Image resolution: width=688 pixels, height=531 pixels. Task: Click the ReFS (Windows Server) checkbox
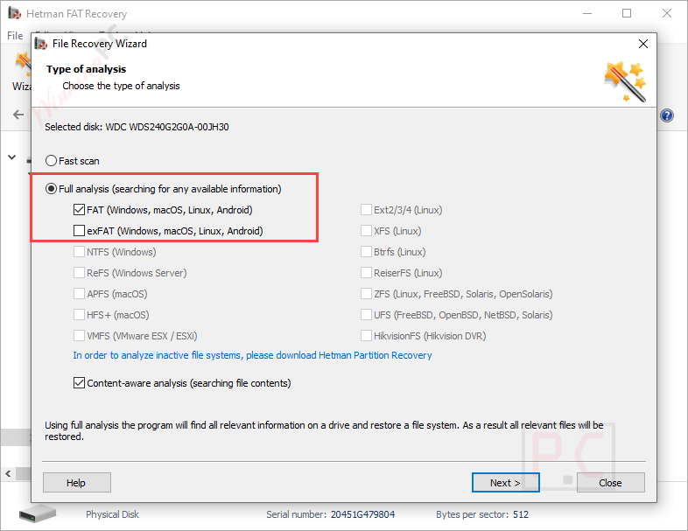point(79,273)
